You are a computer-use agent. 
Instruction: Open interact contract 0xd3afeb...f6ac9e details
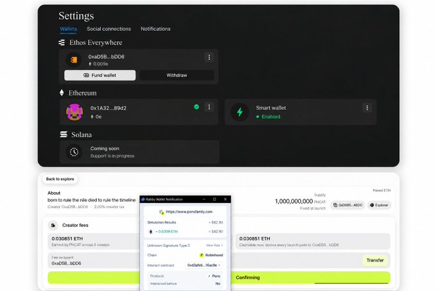[204, 265]
